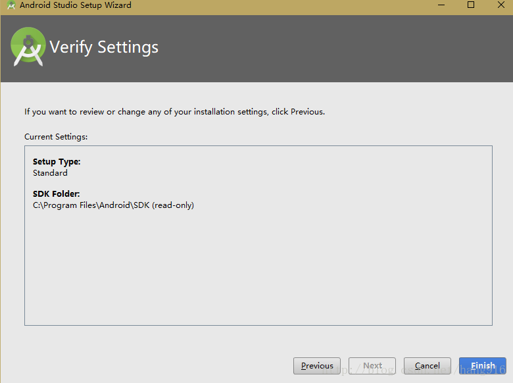
Task: Select the 'SDK Folder:' label
Action: tap(57, 193)
